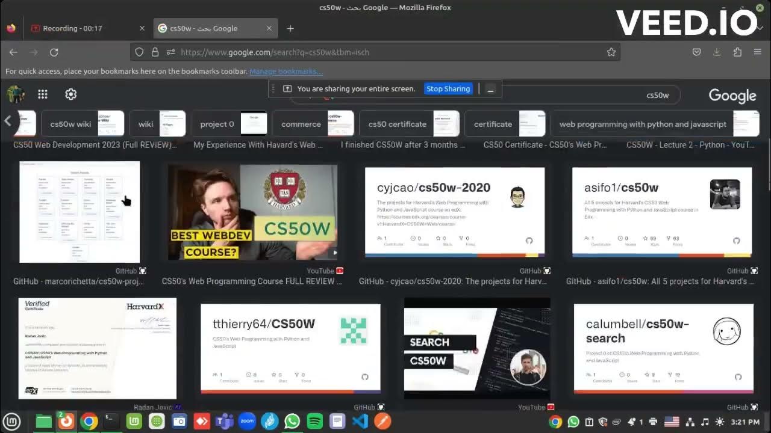
Task: Open the screenshot camera app in taskbar
Action: coord(179,422)
